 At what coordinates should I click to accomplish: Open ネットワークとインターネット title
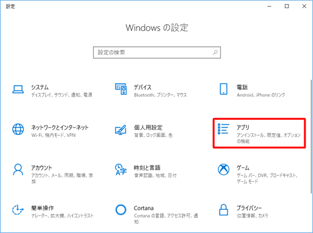[60, 127]
